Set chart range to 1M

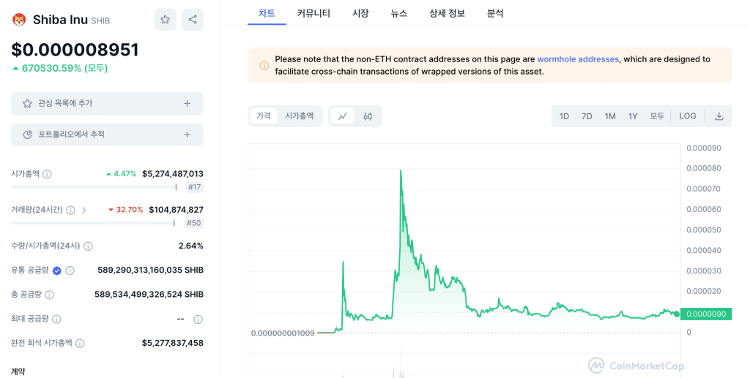(x=610, y=116)
